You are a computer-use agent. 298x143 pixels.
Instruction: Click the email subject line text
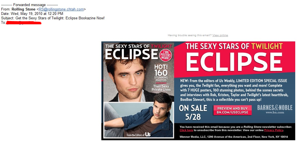coord(53,18)
